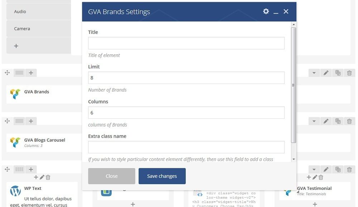Edit the GVA Brands row with pencil icon
358x207 pixels.
point(326,73)
